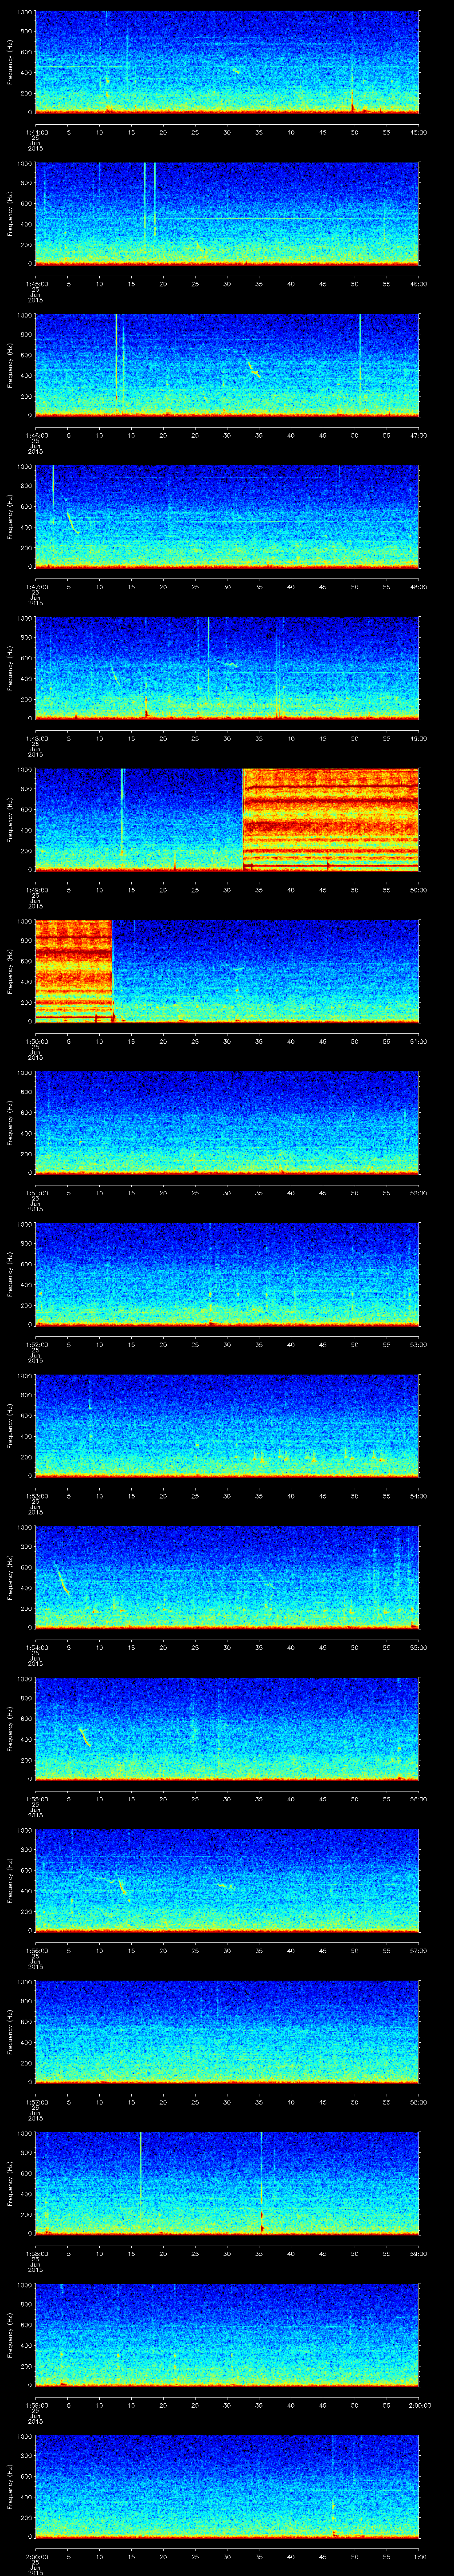
Task: Click the 45:00 end time label
Action: (x=419, y=132)
